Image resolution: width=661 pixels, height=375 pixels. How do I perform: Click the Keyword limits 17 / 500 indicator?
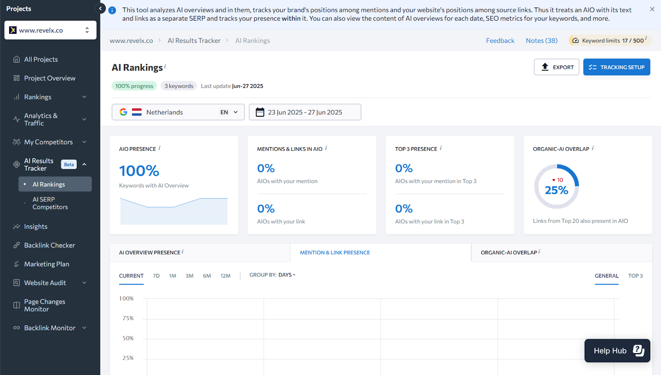click(x=609, y=40)
